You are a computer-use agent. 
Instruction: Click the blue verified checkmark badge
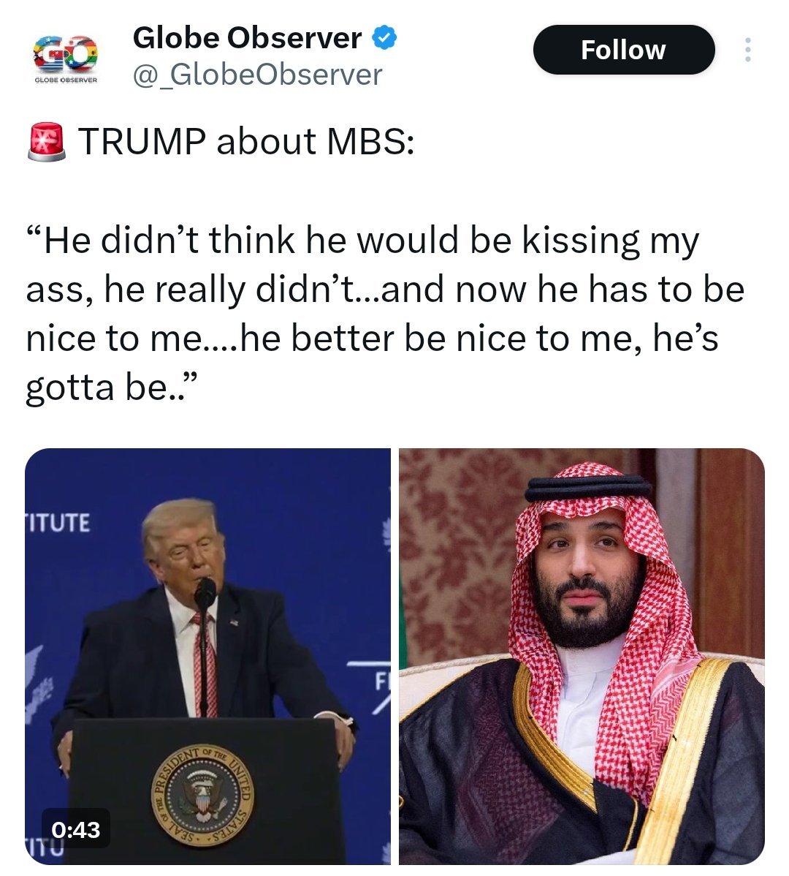(x=384, y=38)
